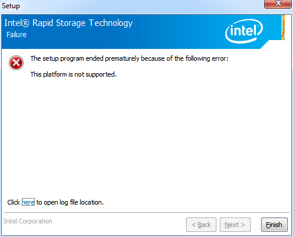Screen dimensions: 293x237
Task: Click 'This platform is not supported.' text
Action: coord(74,74)
